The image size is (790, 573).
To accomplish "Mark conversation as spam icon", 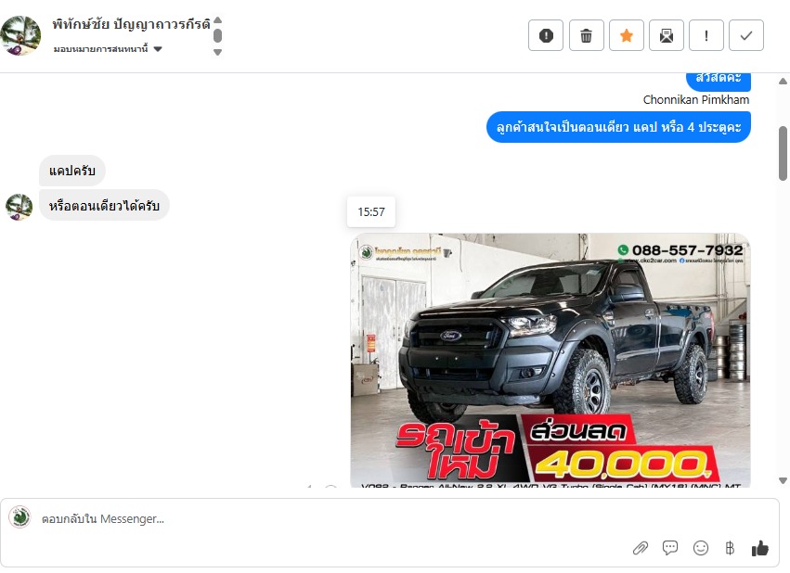I will 546,36.
